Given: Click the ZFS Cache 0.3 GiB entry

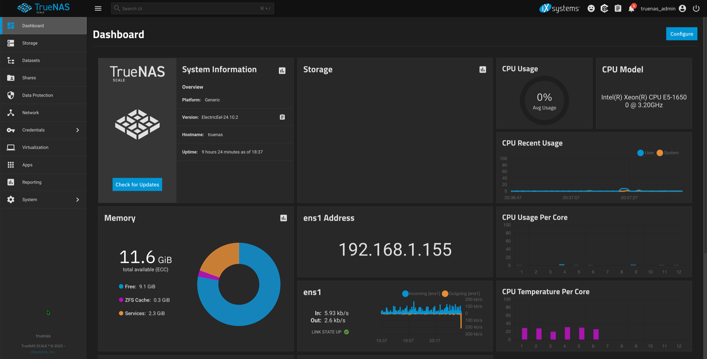Looking at the screenshot, I should tap(144, 300).
